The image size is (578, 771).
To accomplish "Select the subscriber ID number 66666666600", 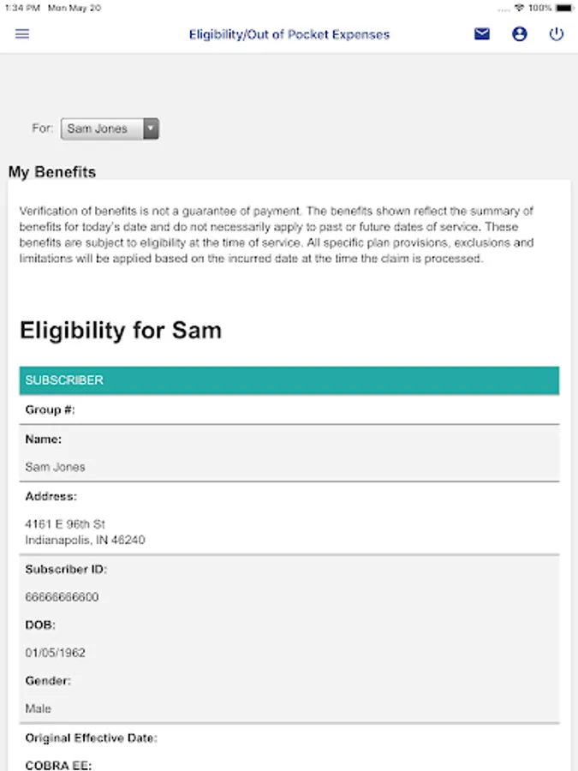I will tap(62, 597).
